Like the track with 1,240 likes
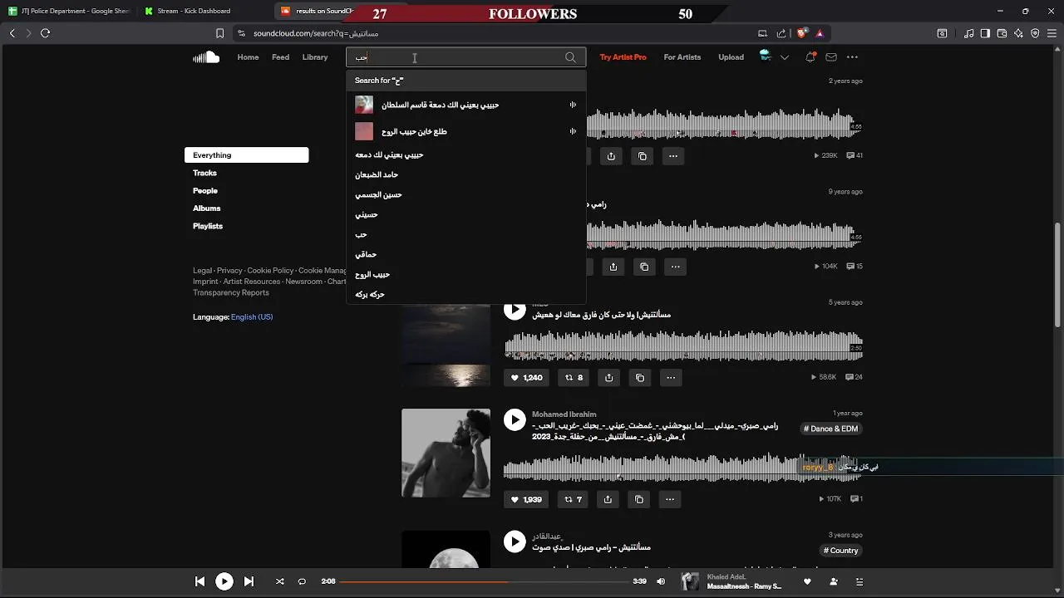 pos(526,377)
